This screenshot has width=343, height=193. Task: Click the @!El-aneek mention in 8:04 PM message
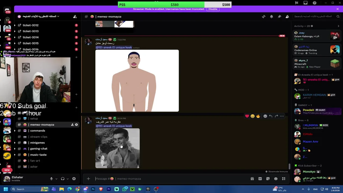click(x=114, y=126)
